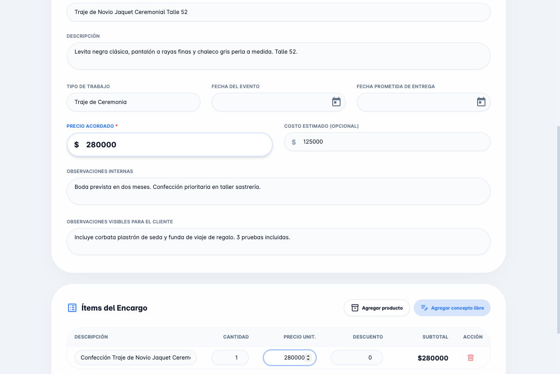
Task: Click the Agregar concepto libre button
Action: tap(452, 308)
